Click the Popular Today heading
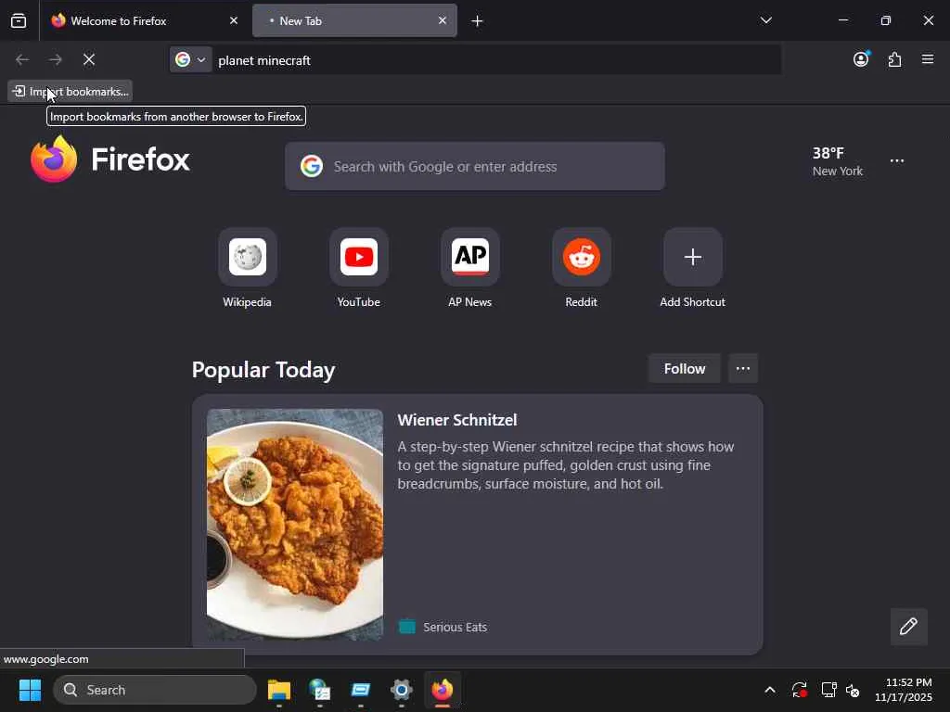950x712 pixels. (x=263, y=369)
